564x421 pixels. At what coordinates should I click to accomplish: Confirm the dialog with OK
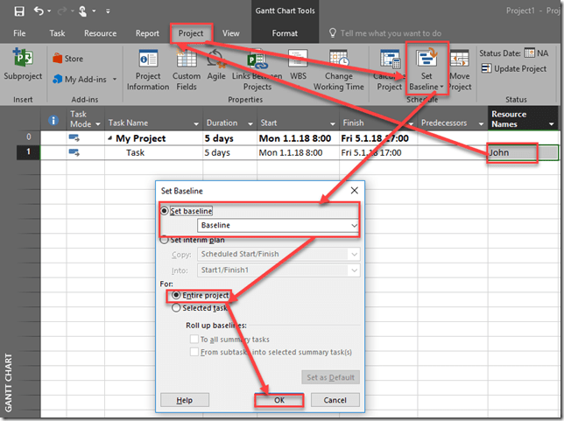(x=279, y=400)
